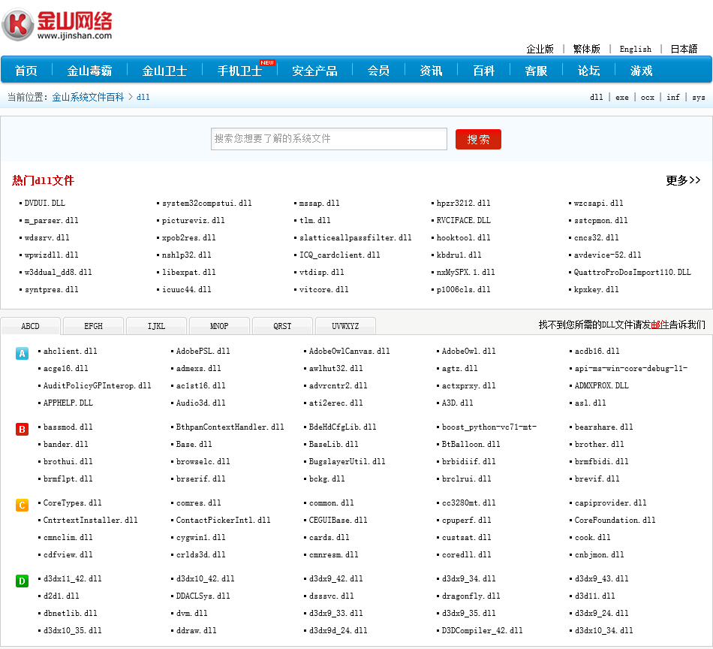Open bearshare.dll link
This screenshot has width=713, height=649.
(604, 427)
